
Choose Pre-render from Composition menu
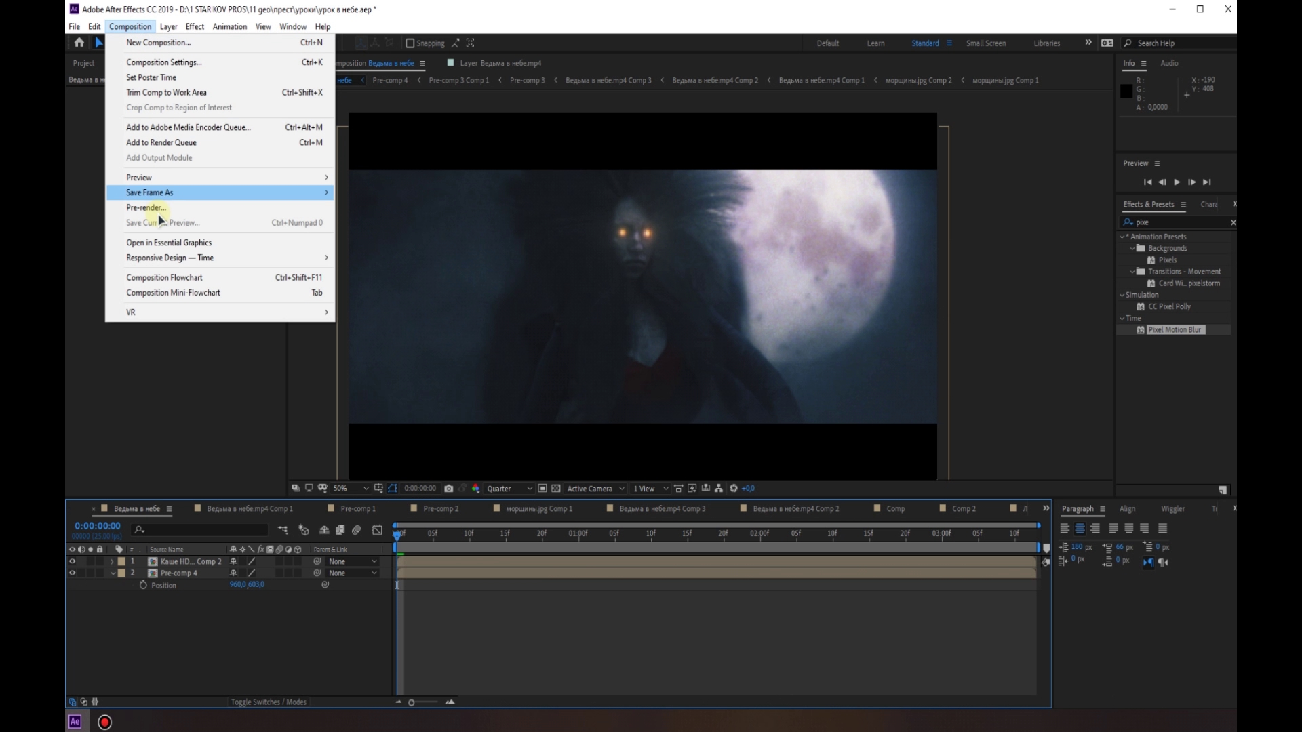coord(146,207)
